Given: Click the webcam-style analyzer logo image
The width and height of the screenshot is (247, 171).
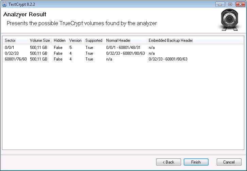Looking at the screenshot, I should (x=230, y=20).
